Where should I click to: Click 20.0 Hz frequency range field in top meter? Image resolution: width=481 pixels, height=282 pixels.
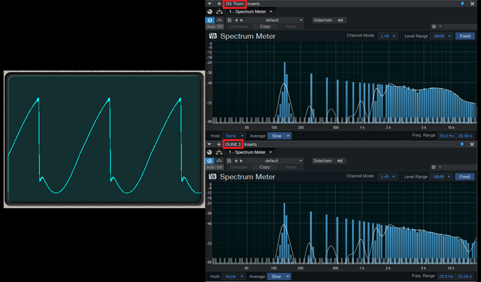(x=446, y=136)
